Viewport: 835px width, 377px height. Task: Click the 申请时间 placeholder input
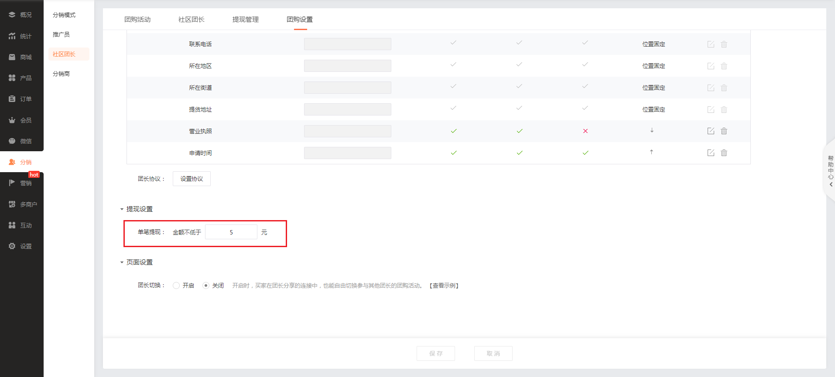tap(348, 153)
